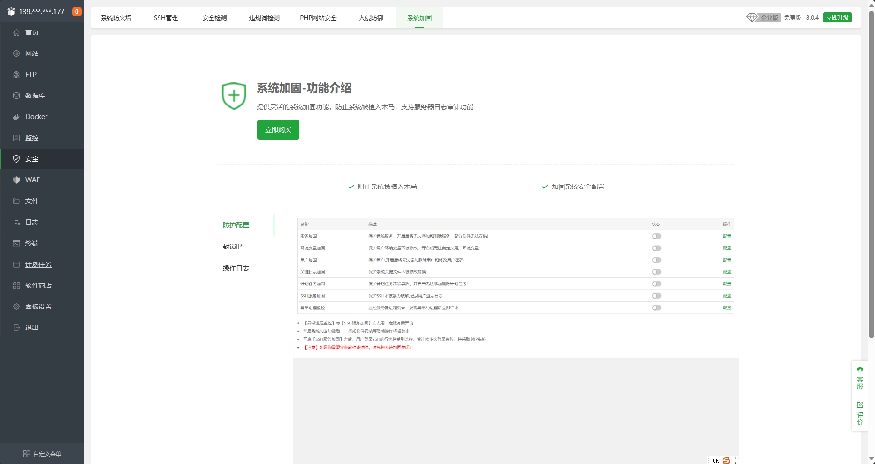Viewport: 875px width, 464px height.
Task: Click the 退出 logout icon
Action: click(x=16, y=328)
